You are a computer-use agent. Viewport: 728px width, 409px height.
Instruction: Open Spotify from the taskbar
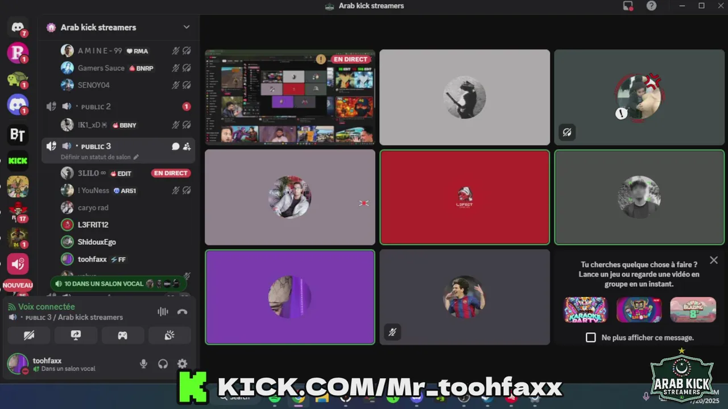[275, 399]
